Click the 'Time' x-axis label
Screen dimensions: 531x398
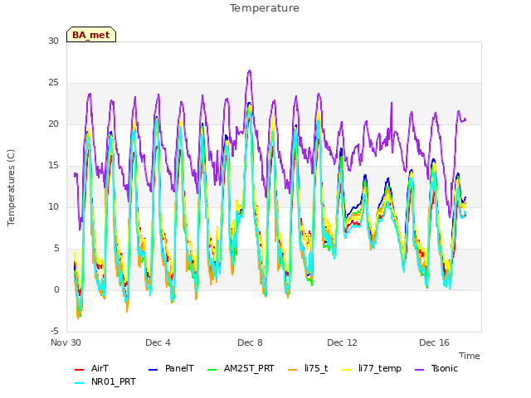[x=469, y=356]
